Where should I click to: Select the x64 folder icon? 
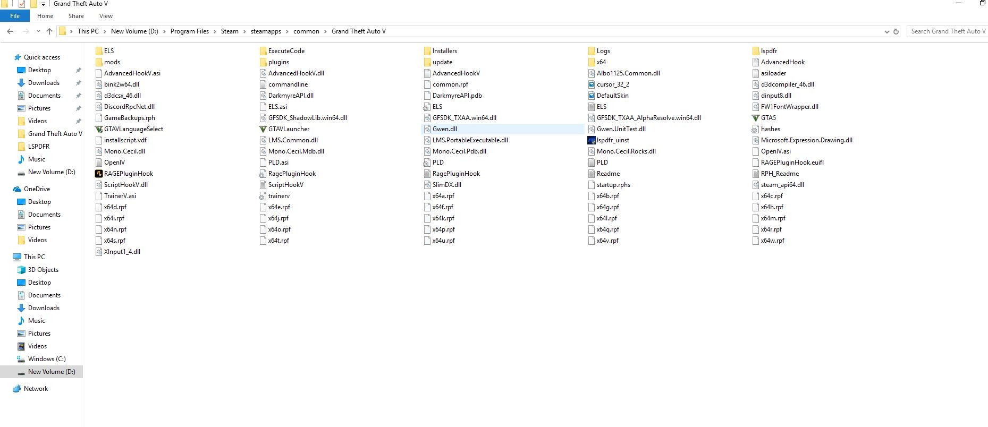coord(591,62)
